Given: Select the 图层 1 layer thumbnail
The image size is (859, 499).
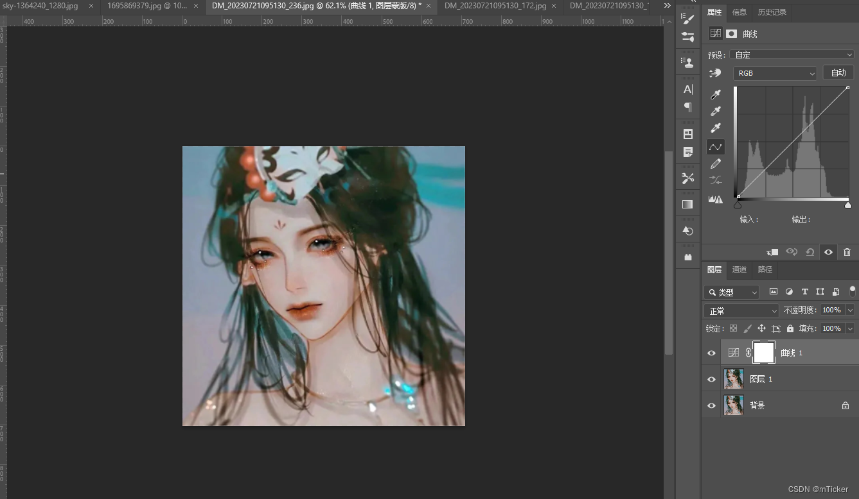Looking at the screenshot, I should tap(734, 379).
